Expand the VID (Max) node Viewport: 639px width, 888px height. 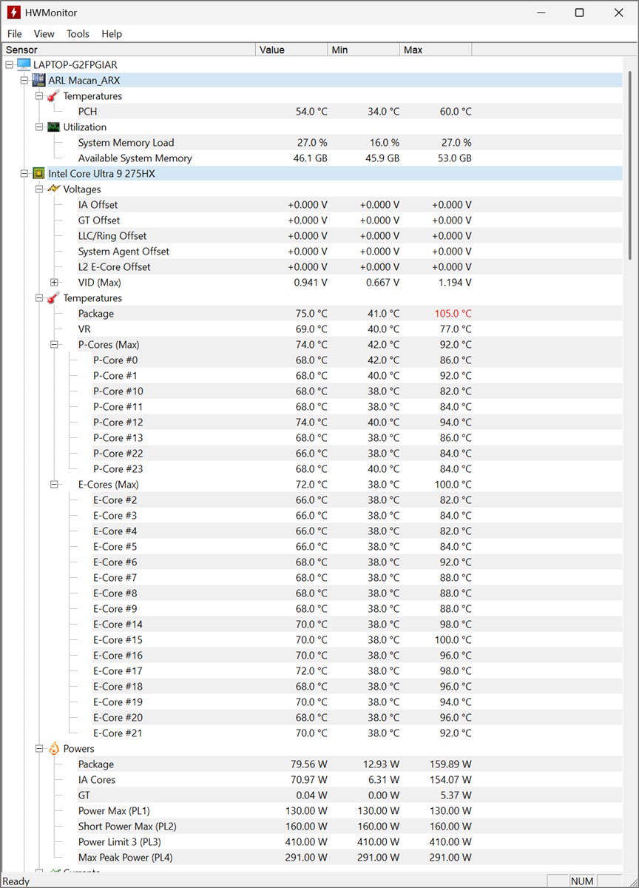pos(54,283)
